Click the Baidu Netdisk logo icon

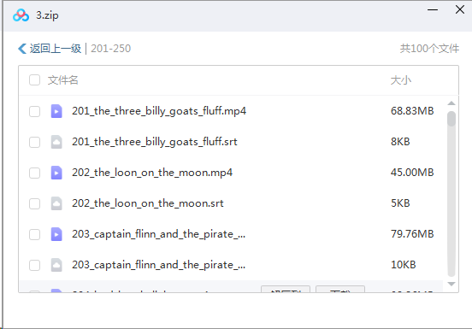[x=21, y=15]
